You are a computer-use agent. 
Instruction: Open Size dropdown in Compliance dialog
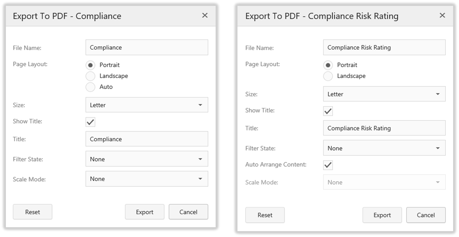(147, 105)
